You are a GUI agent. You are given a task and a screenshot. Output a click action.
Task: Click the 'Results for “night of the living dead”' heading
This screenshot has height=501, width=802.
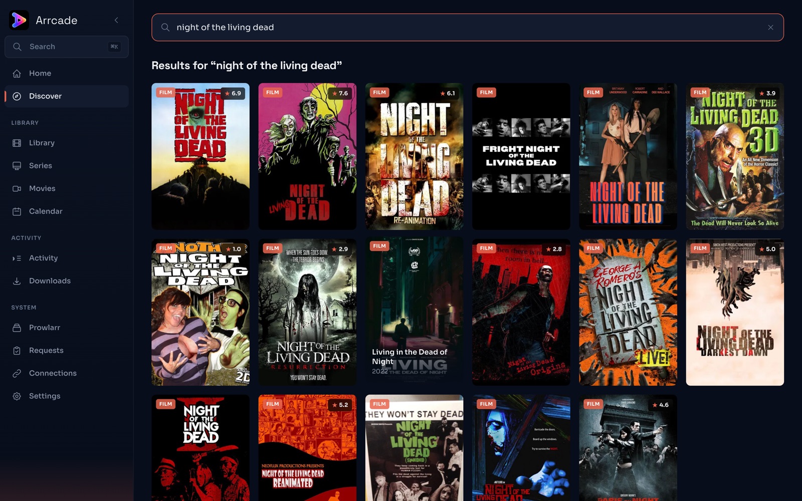(247, 66)
